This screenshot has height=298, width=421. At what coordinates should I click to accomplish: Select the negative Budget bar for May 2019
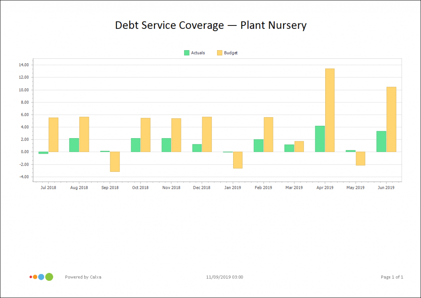(x=361, y=159)
